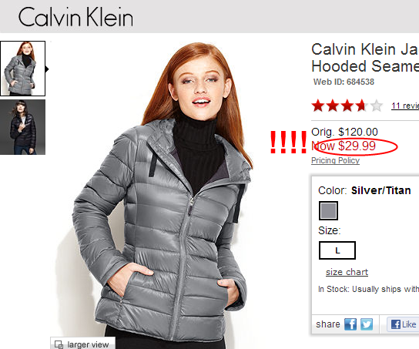
Task: Select the black jacket thumbnail
Action: coord(22,127)
